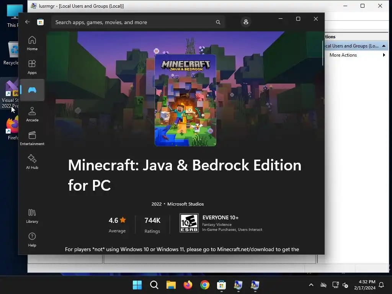This screenshot has height=294, width=392.
Task: Switch to first management console taskbar icon
Action: pos(238,285)
